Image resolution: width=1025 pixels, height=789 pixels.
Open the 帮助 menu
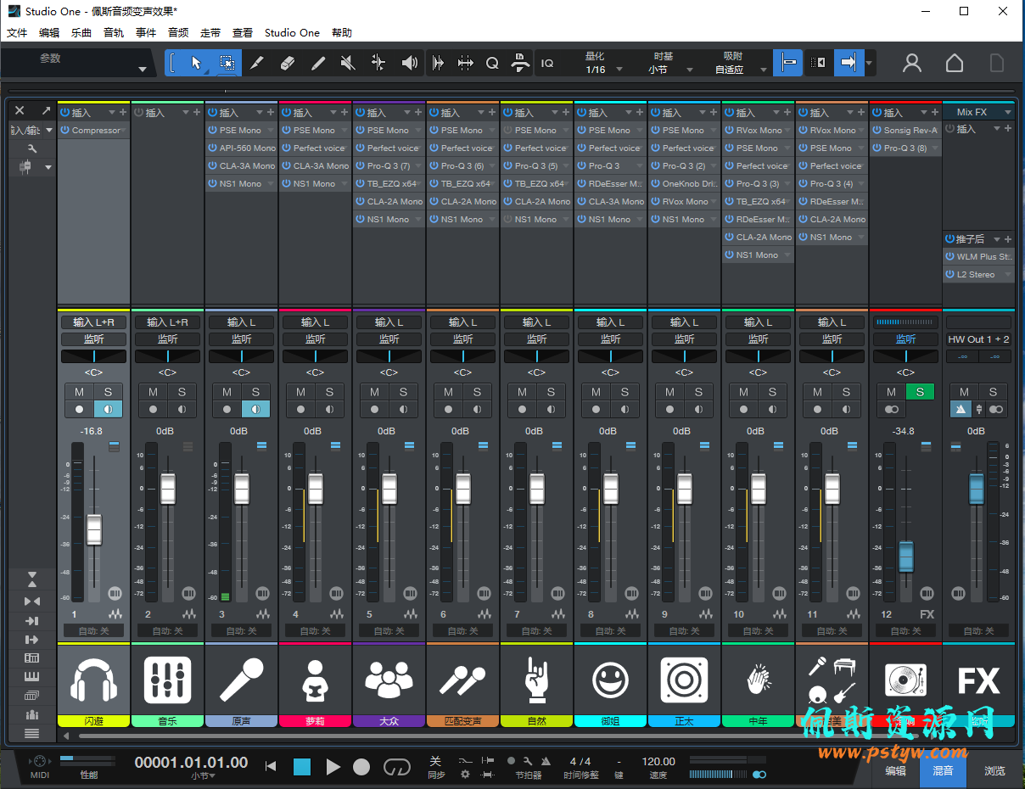pos(342,33)
